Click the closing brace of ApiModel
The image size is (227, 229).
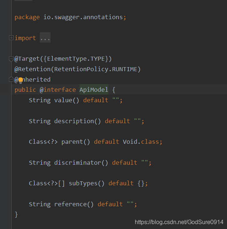pyautogui.click(x=16, y=215)
